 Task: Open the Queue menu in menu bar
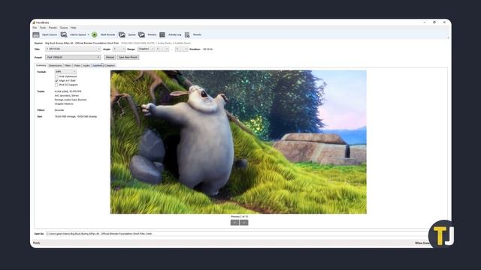click(64, 28)
